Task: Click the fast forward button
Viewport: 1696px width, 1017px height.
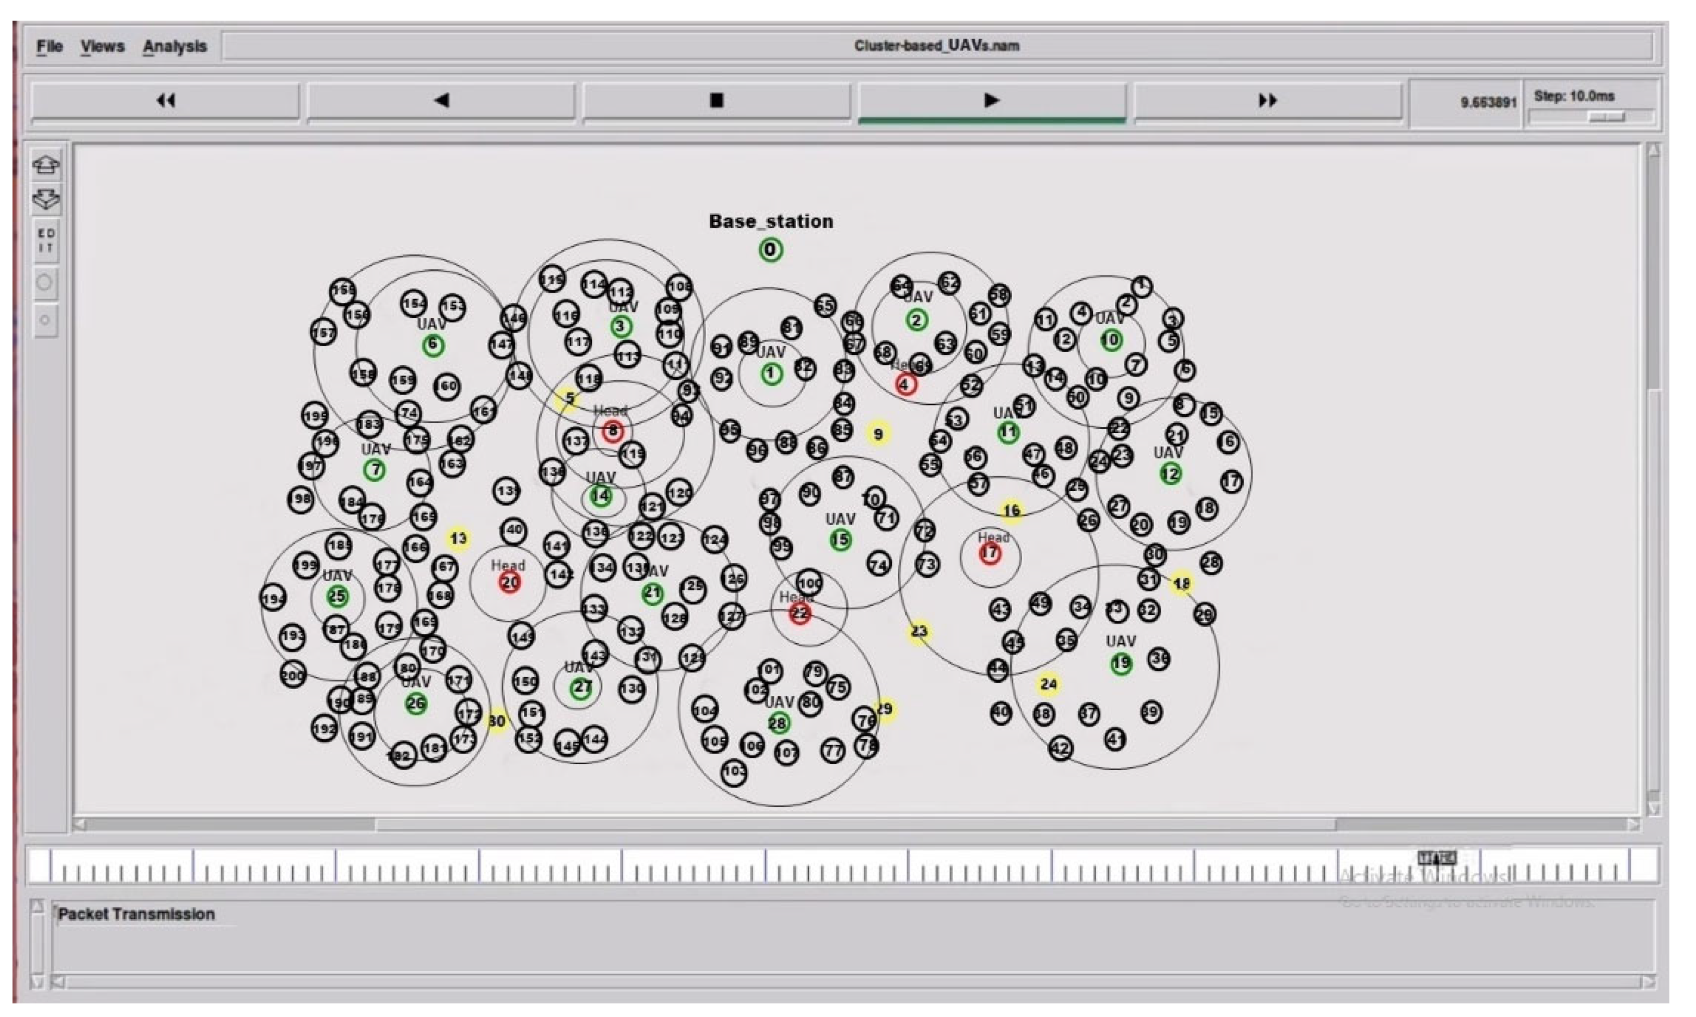Action: [x=1267, y=101]
